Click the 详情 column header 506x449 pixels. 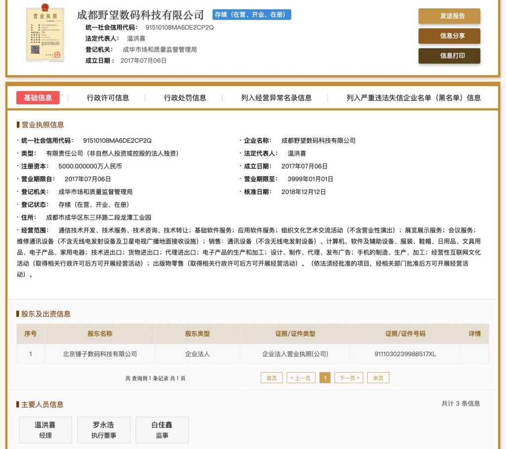[474, 334]
